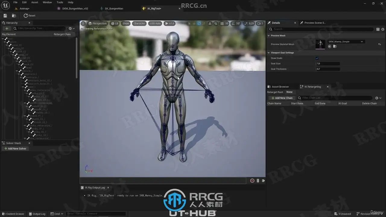This screenshot has width=386, height=217.
Task: Activate the Rotate gizmo tool
Action: [x=199, y=24]
